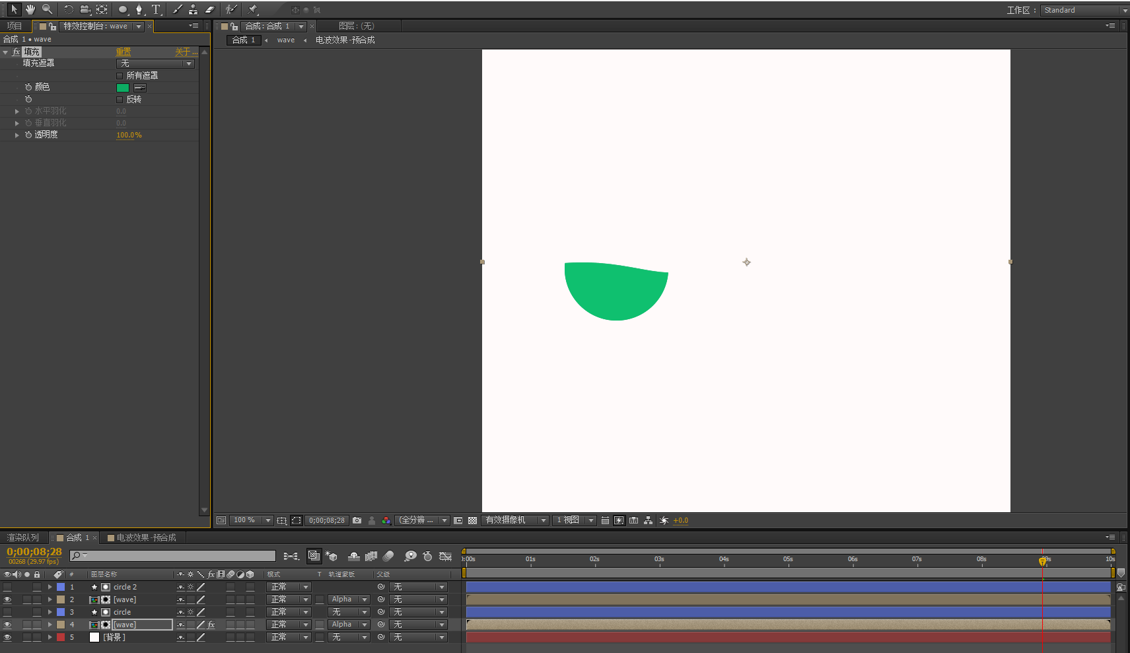Select the Puppet Pin tool
The width and height of the screenshot is (1130, 653).
(252, 9)
